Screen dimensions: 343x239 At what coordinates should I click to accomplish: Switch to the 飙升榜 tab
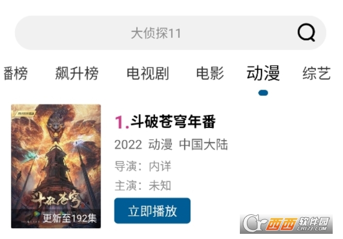pyautogui.click(x=77, y=73)
